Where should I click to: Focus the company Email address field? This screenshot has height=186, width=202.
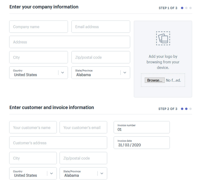pos(101,27)
